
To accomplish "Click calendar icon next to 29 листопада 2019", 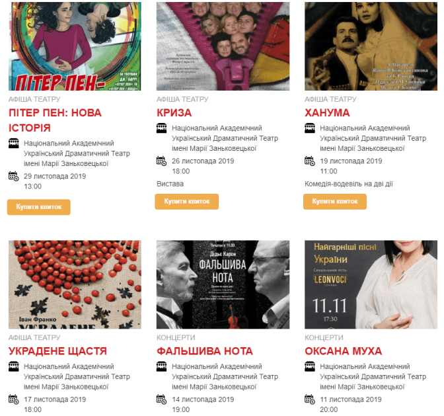I will click(14, 176).
